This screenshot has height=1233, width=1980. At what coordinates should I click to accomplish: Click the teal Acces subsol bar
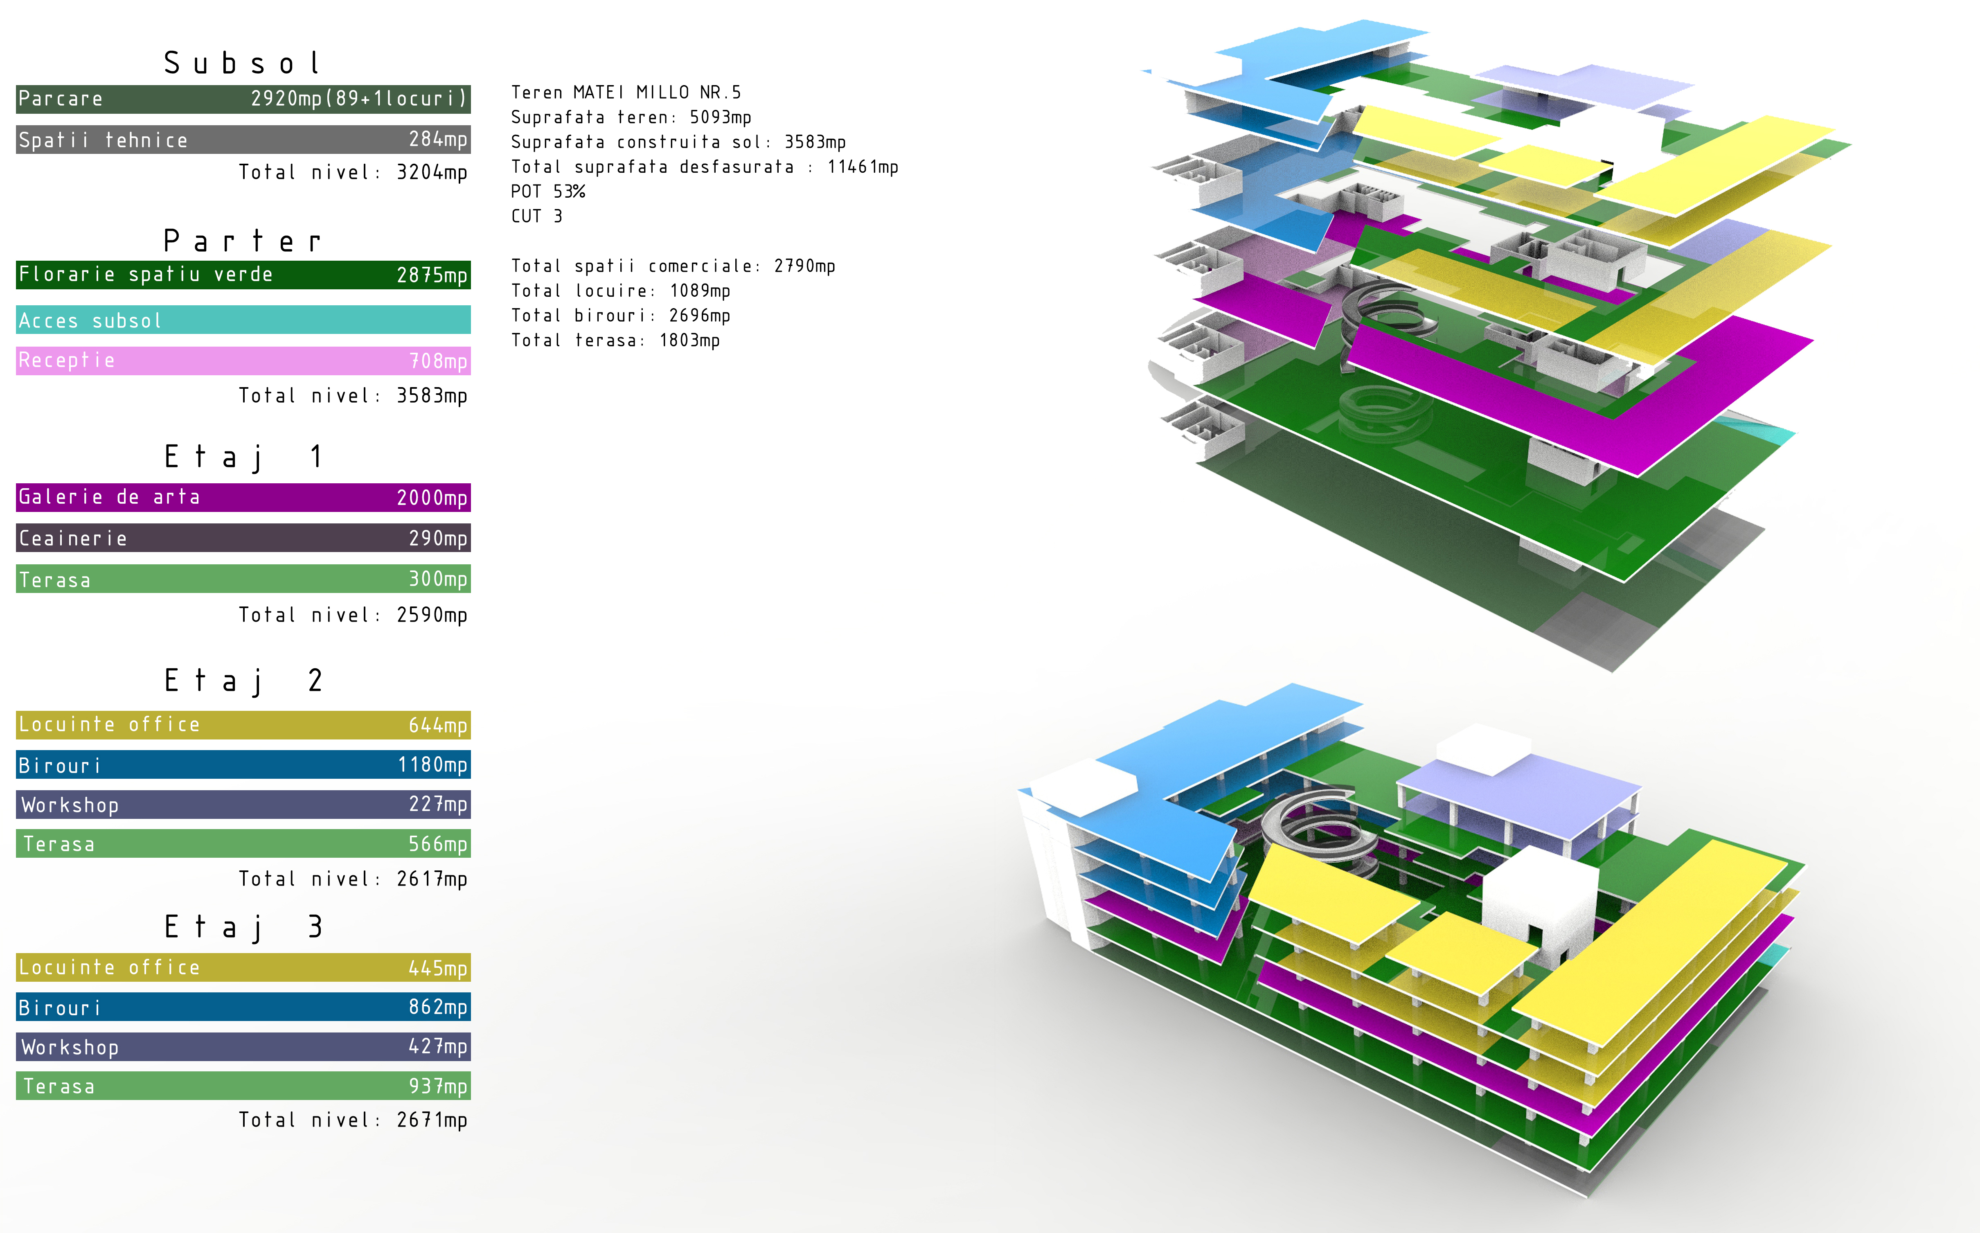click(x=243, y=320)
